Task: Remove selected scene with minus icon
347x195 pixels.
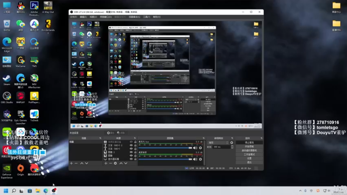Action: pyautogui.click(x=76, y=163)
